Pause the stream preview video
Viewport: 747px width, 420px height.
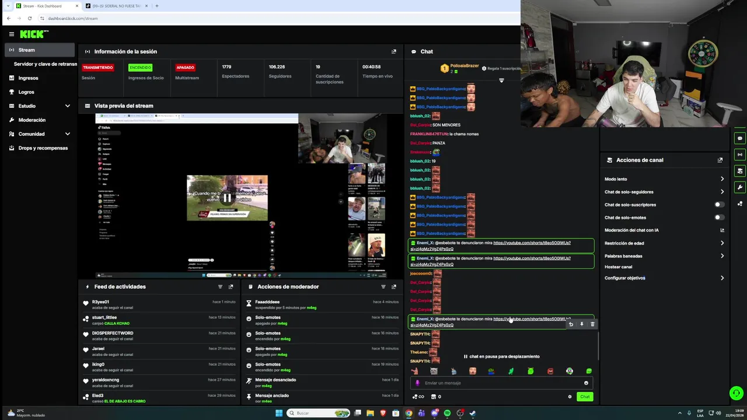point(227,198)
